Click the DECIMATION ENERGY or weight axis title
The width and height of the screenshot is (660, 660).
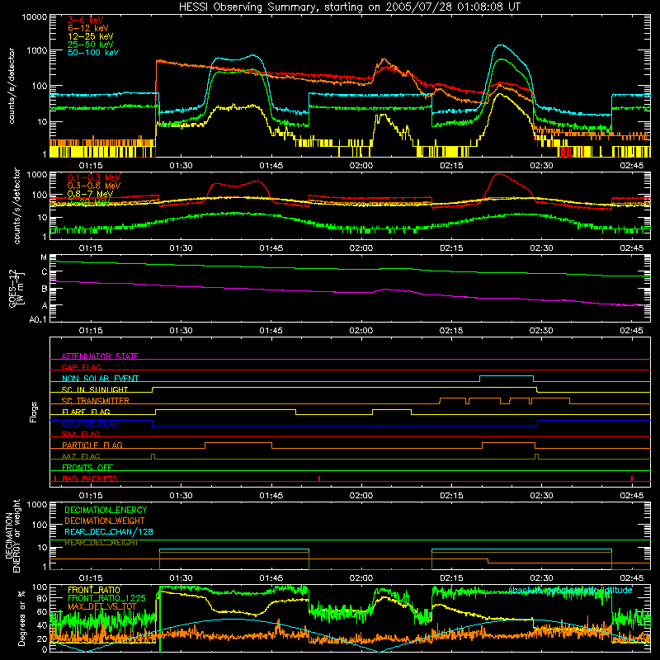(x=13, y=535)
